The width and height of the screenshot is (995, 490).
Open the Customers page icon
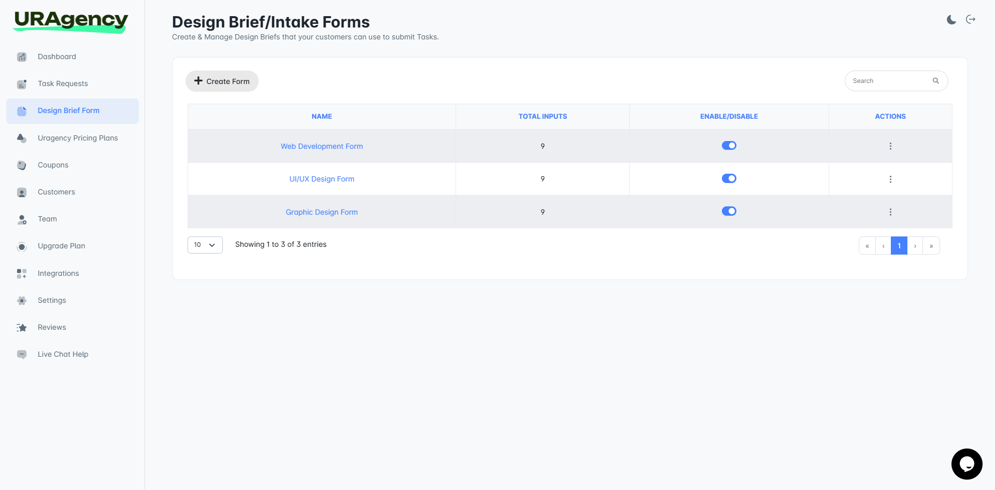point(22,192)
